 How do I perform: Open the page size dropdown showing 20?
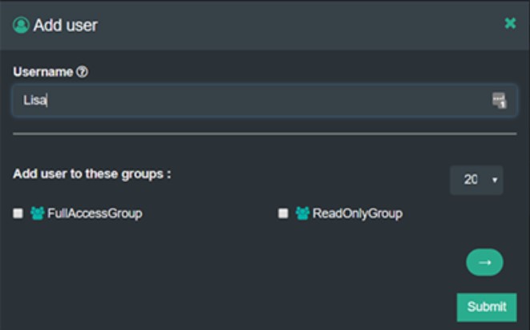476,180
